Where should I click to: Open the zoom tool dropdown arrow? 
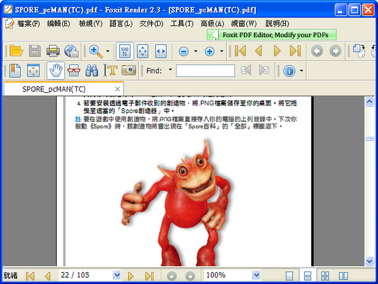pyautogui.click(x=108, y=51)
